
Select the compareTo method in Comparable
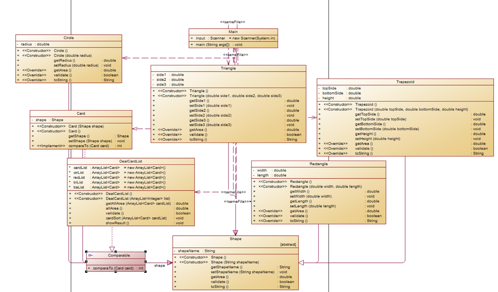(x=116, y=268)
